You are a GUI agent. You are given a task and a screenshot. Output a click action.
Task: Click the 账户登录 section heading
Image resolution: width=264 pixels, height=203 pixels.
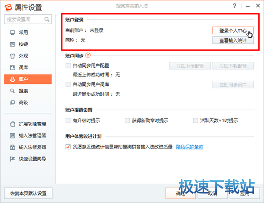74,20
